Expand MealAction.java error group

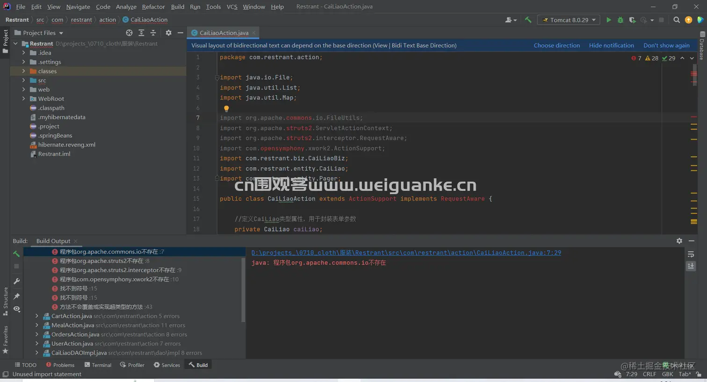coord(37,325)
